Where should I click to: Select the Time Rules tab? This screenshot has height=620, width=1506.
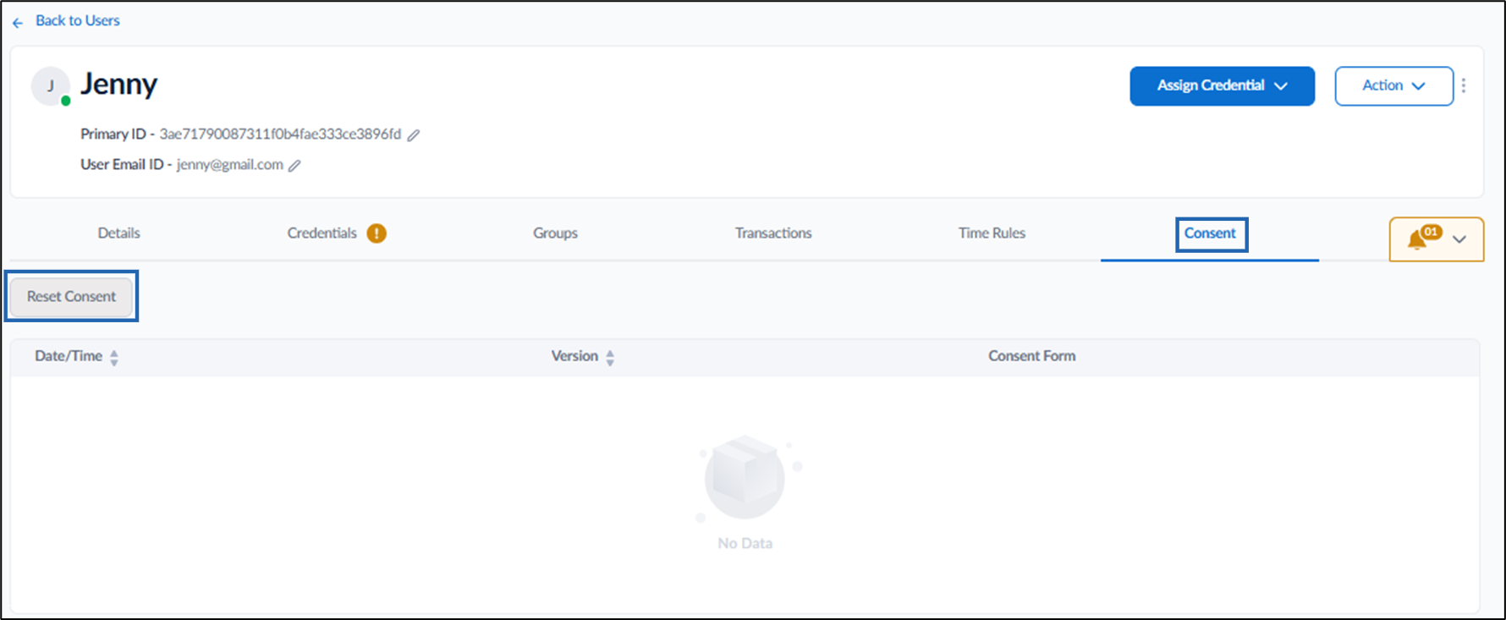(x=992, y=233)
